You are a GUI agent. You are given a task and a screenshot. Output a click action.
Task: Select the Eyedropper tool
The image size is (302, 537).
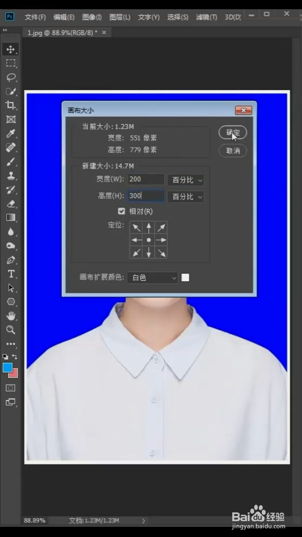11,133
